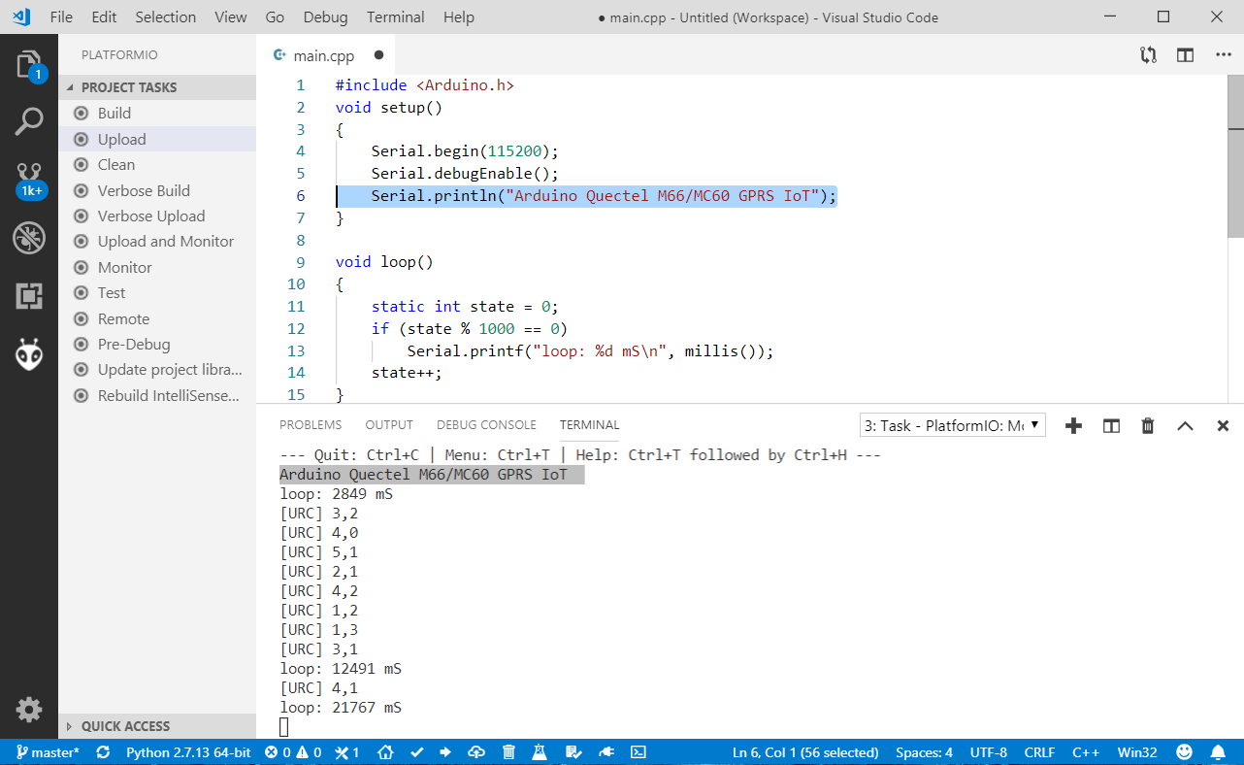
Task: Change language mode C++
Action: pos(1085,752)
